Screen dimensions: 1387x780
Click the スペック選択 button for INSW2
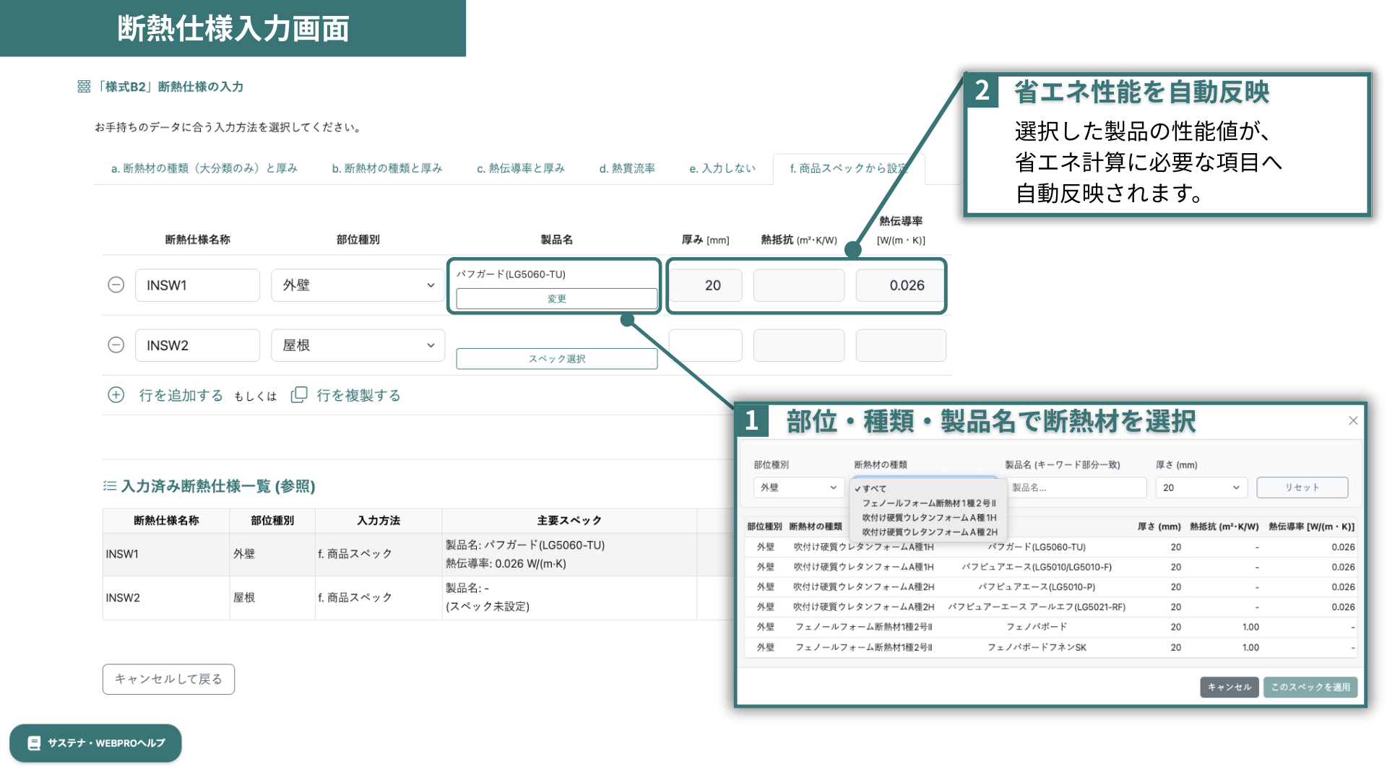556,359
